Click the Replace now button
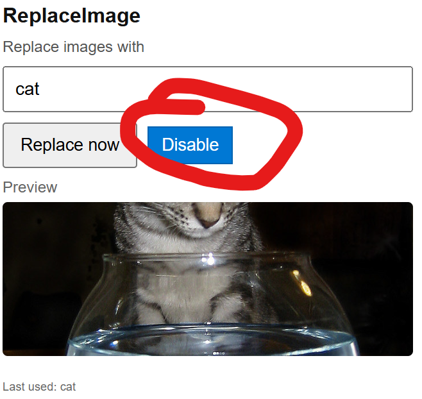This screenshot has width=422, height=399. 70,146
